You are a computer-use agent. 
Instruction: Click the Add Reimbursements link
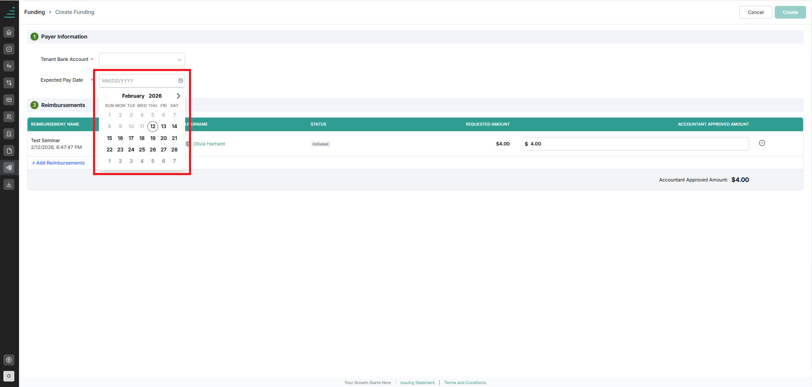click(58, 163)
